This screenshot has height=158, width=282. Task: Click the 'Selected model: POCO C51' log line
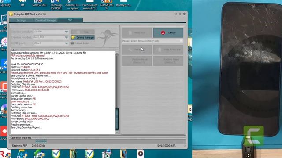(x=26, y=70)
